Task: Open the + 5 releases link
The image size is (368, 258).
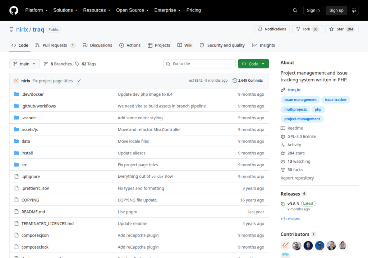Action: point(290,219)
